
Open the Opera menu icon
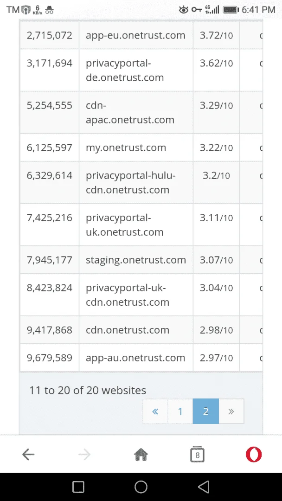tap(254, 454)
